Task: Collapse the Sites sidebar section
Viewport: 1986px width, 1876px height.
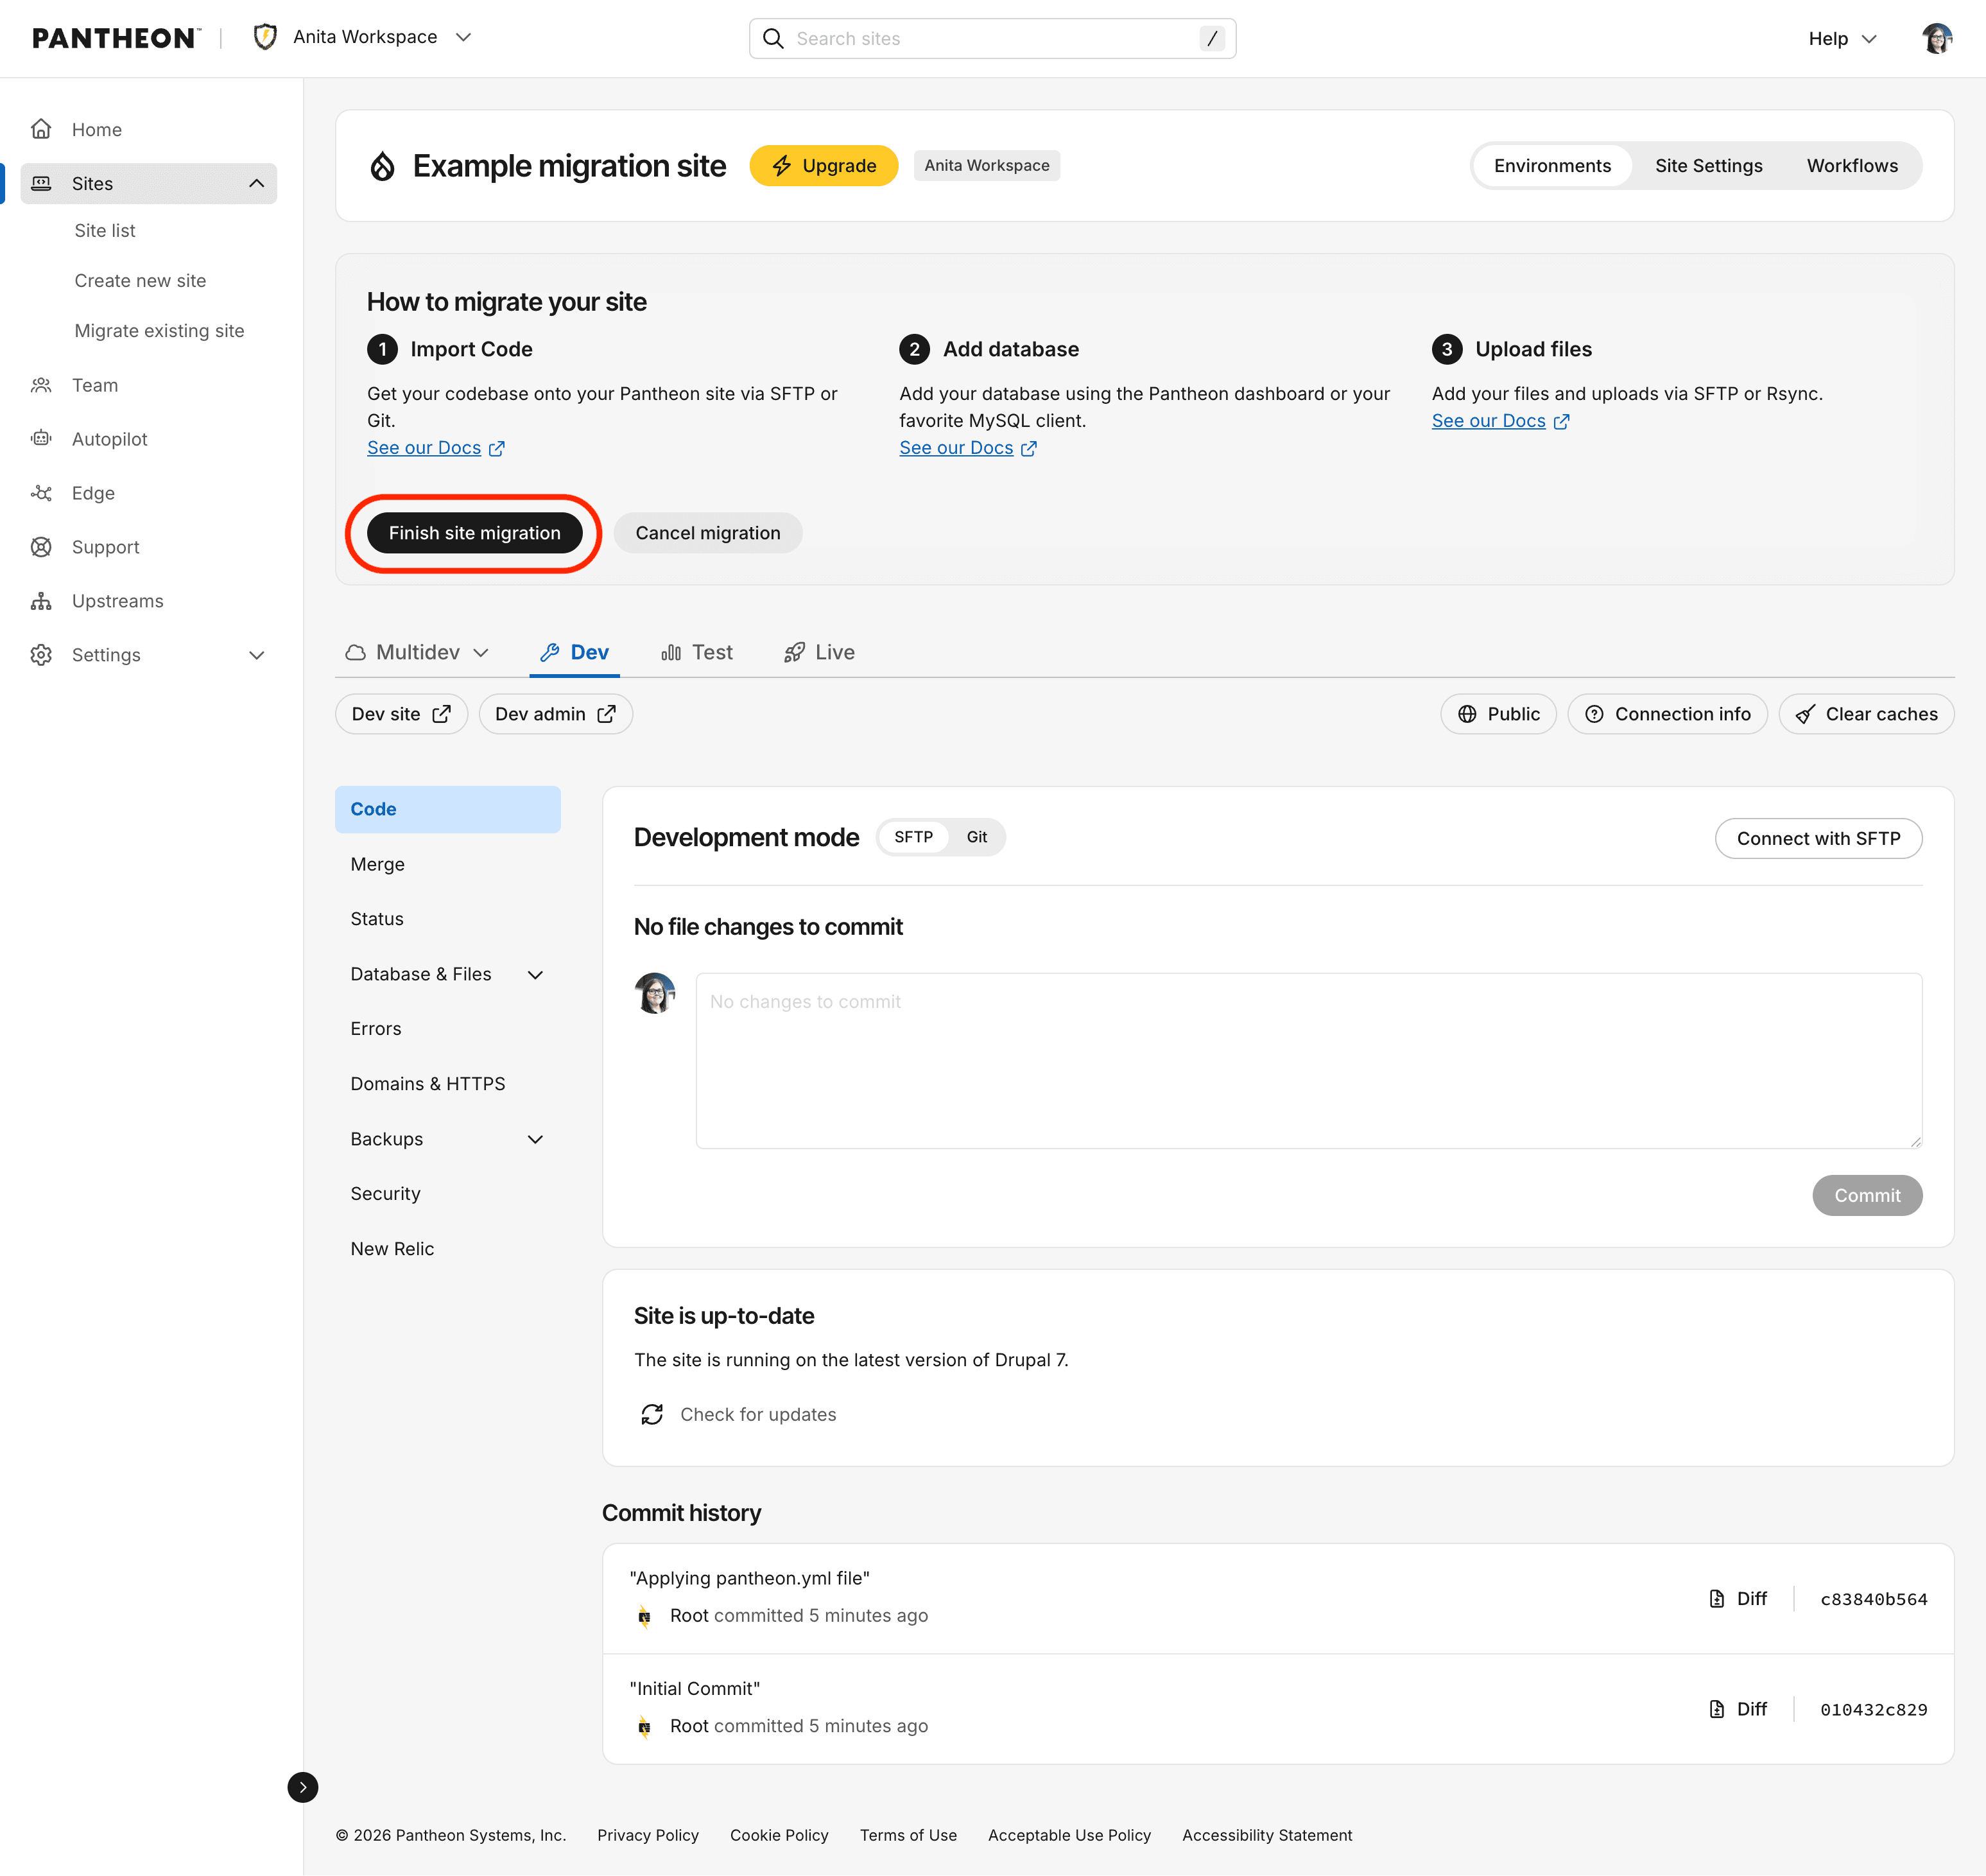Action: [x=256, y=183]
